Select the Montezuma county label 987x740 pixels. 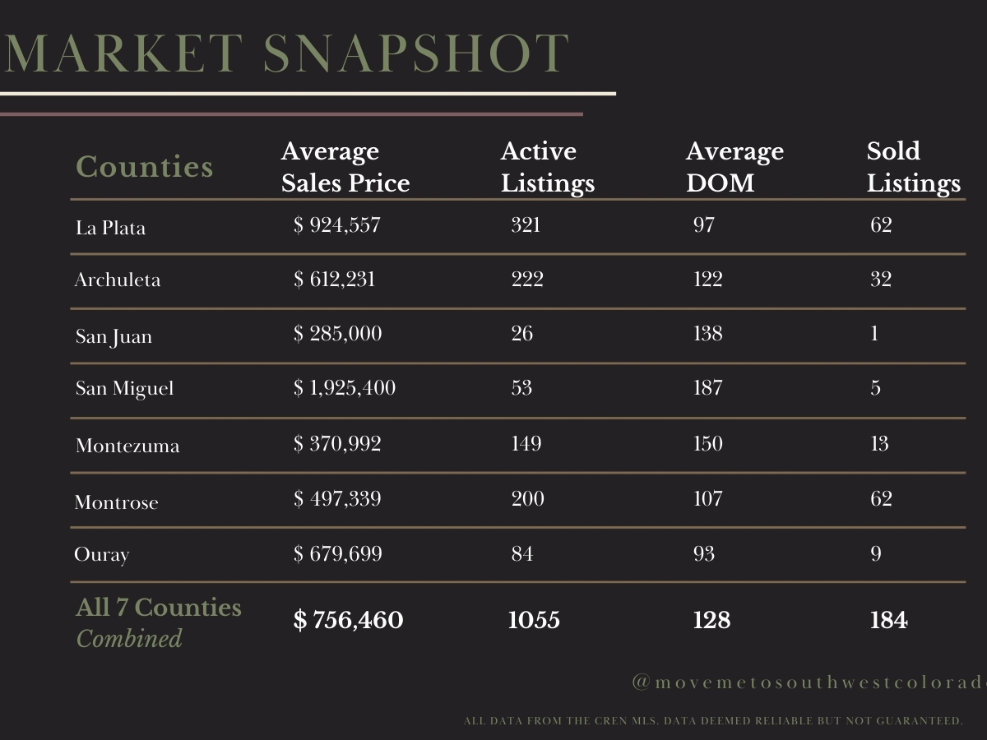pyautogui.click(x=127, y=446)
